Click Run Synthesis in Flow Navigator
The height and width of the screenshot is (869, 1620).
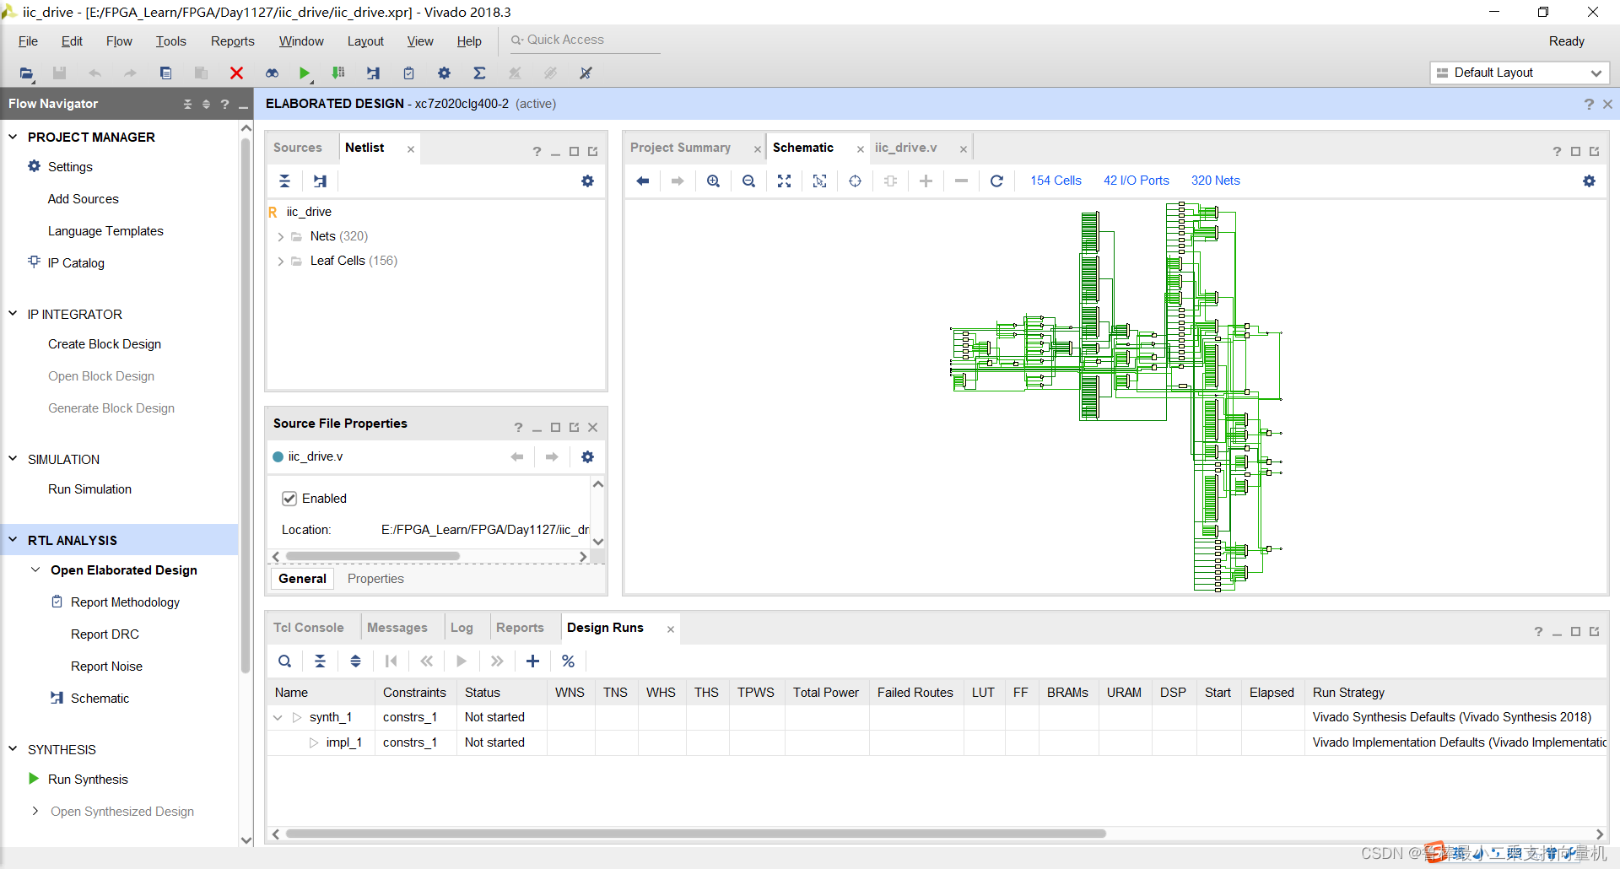click(x=88, y=780)
